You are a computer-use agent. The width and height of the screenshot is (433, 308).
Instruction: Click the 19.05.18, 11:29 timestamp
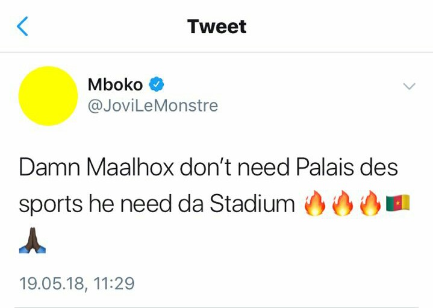[76, 283]
